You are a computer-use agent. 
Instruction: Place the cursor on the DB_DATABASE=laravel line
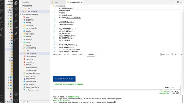68,36
